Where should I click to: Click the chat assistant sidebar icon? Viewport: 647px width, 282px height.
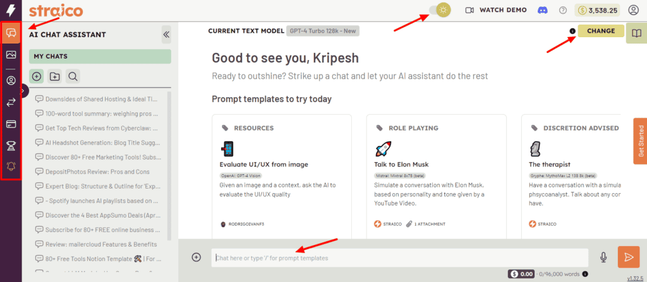pos(11,33)
